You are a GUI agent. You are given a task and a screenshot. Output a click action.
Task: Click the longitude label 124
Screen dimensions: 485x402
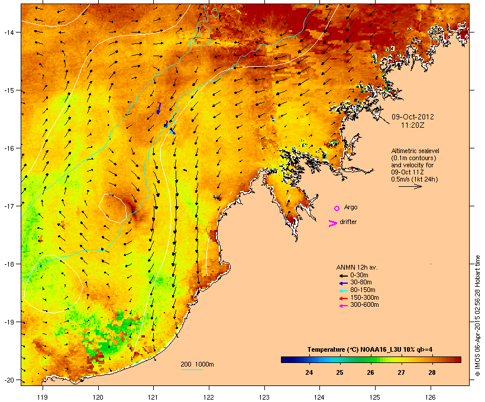(319, 397)
